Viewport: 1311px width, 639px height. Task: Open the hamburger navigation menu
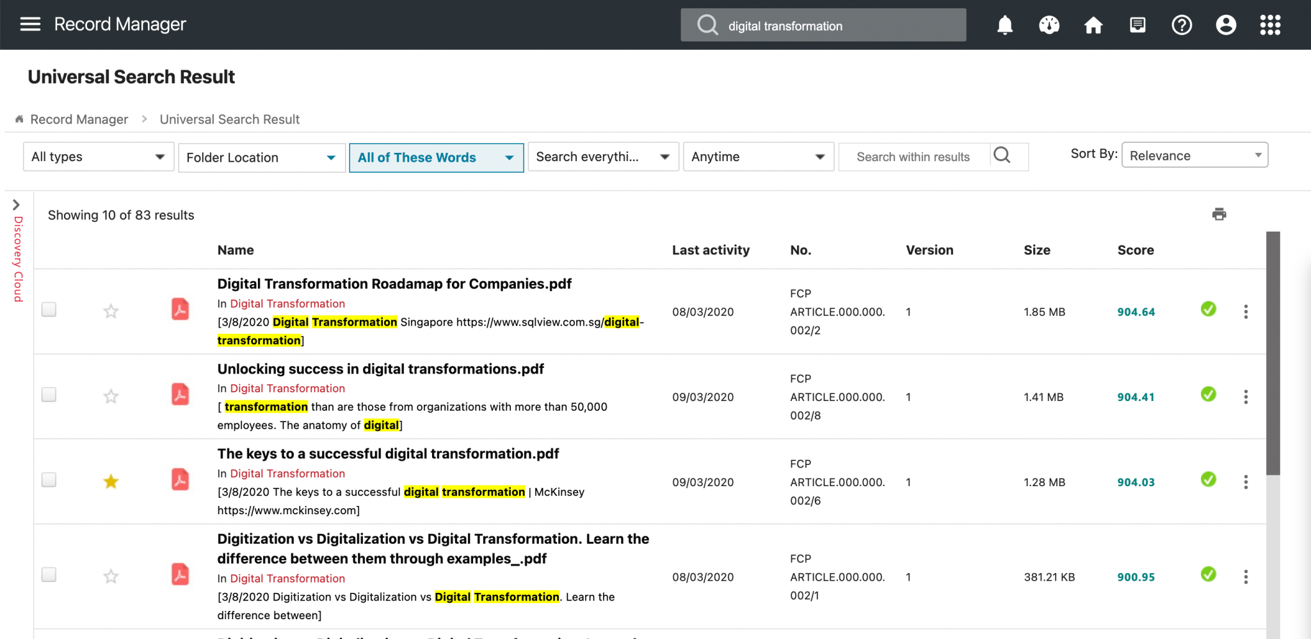[30, 24]
